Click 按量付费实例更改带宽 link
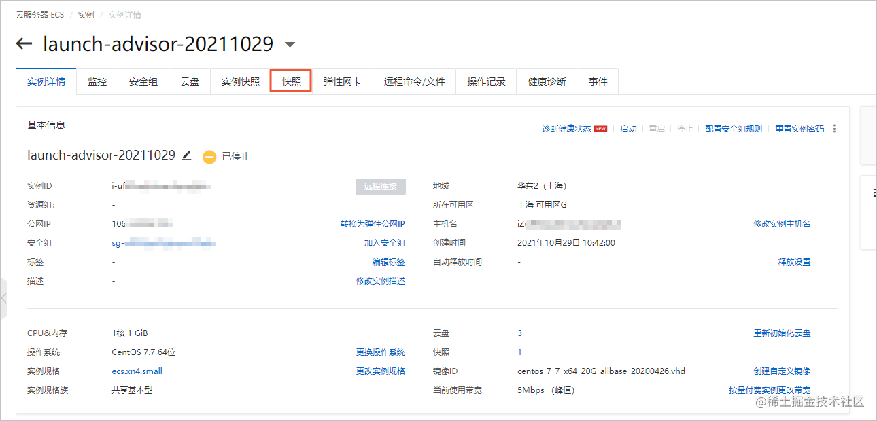 pos(770,390)
